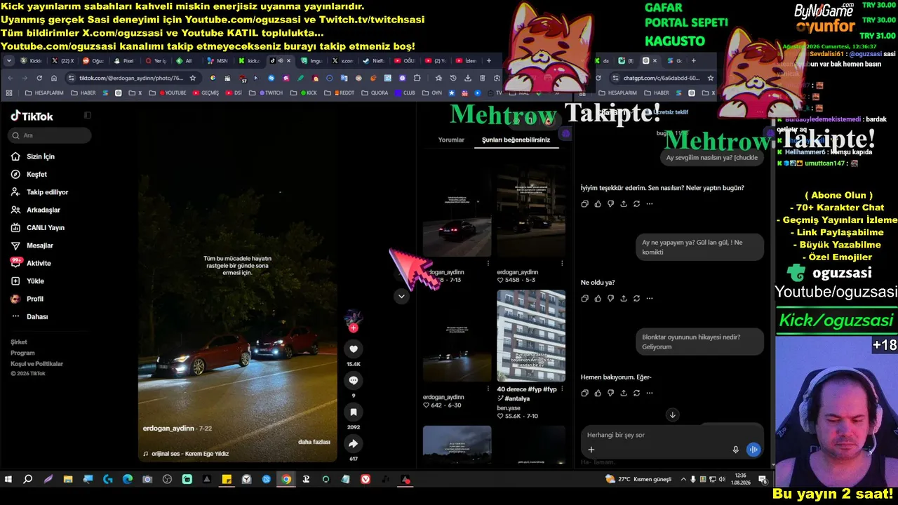Open the ben.yase profile link
The height and width of the screenshot is (505, 898).
click(509, 407)
